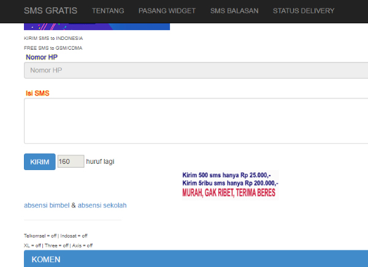The height and width of the screenshot is (267, 368).
Task: Open the SMS GRATIS home link
Action: pos(50,10)
